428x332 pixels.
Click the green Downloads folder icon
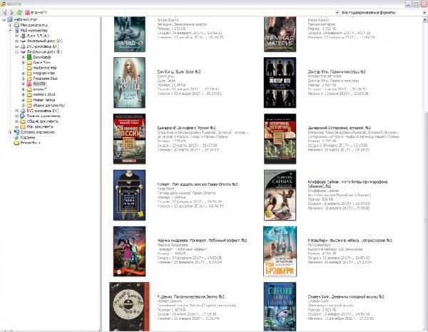coord(29,57)
